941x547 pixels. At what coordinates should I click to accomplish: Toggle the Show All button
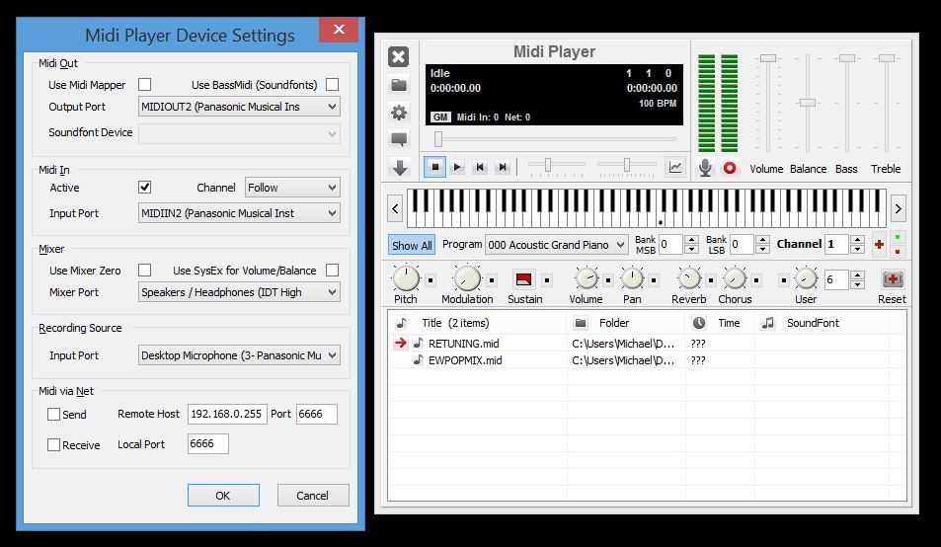(x=412, y=246)
